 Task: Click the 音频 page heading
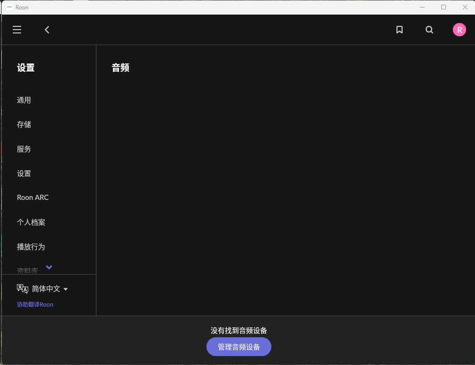[x=120, y=68]
